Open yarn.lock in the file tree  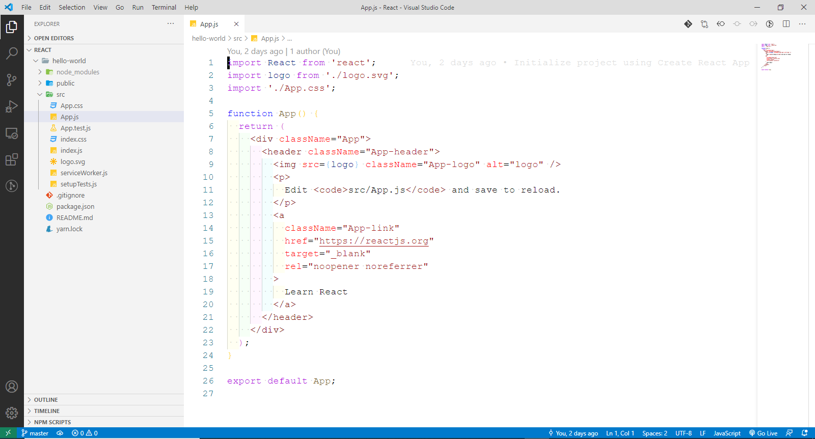tap(104, 229)
